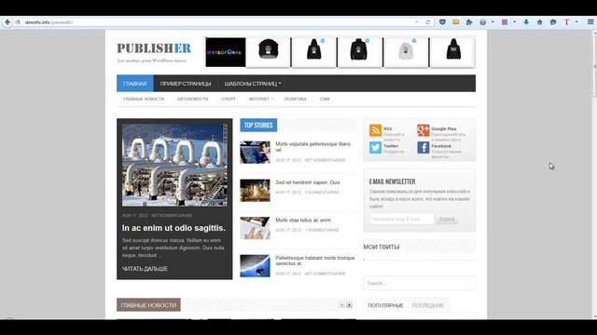
Task: Click the down arrow in ГЛАВНЫЕ НОВОСТИ bar
Action: point(349,305)
